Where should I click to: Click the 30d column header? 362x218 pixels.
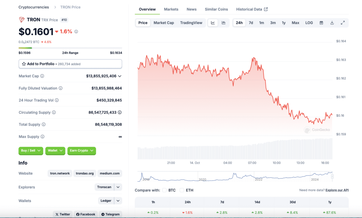[292, 202]
